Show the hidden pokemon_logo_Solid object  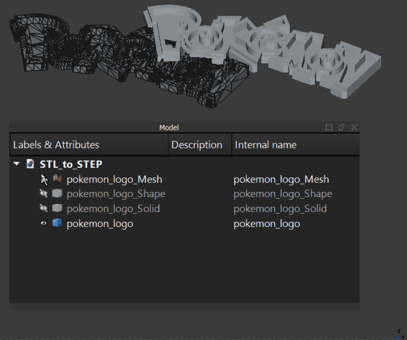[x=43, y=208]
